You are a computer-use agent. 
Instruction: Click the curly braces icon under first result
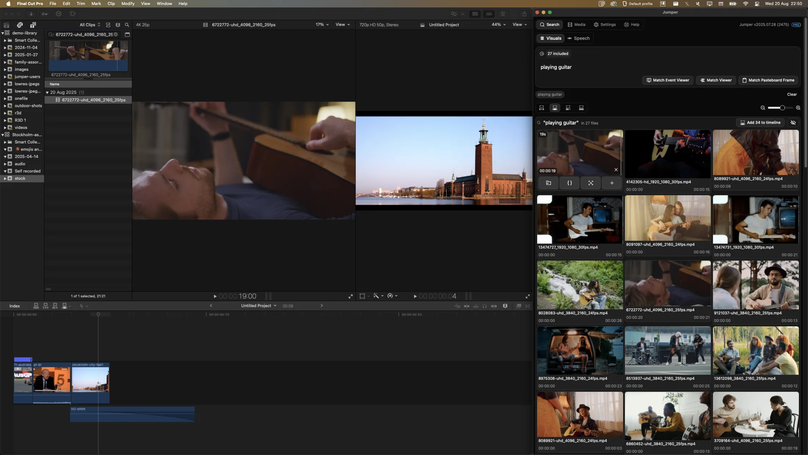[570, 183]
